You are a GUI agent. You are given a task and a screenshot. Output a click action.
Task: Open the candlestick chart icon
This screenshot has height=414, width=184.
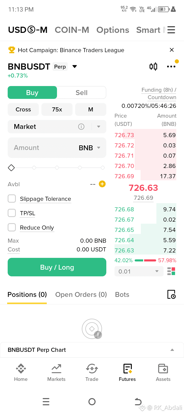pyautogui.click(x=153, y=67)
